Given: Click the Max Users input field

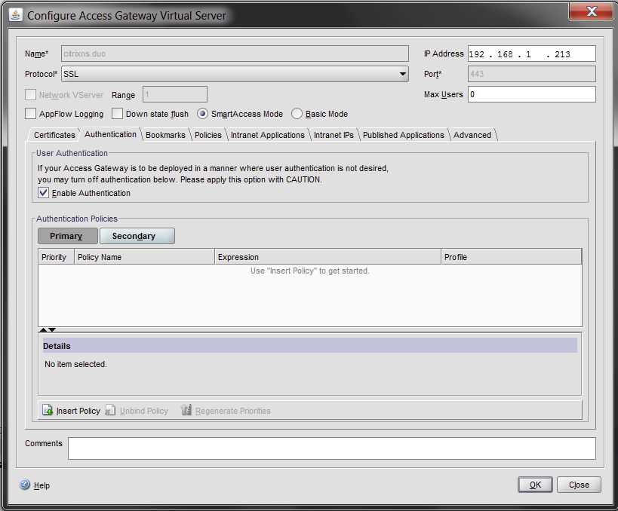Looking at the screenshot, I should [x=531, y=94].
